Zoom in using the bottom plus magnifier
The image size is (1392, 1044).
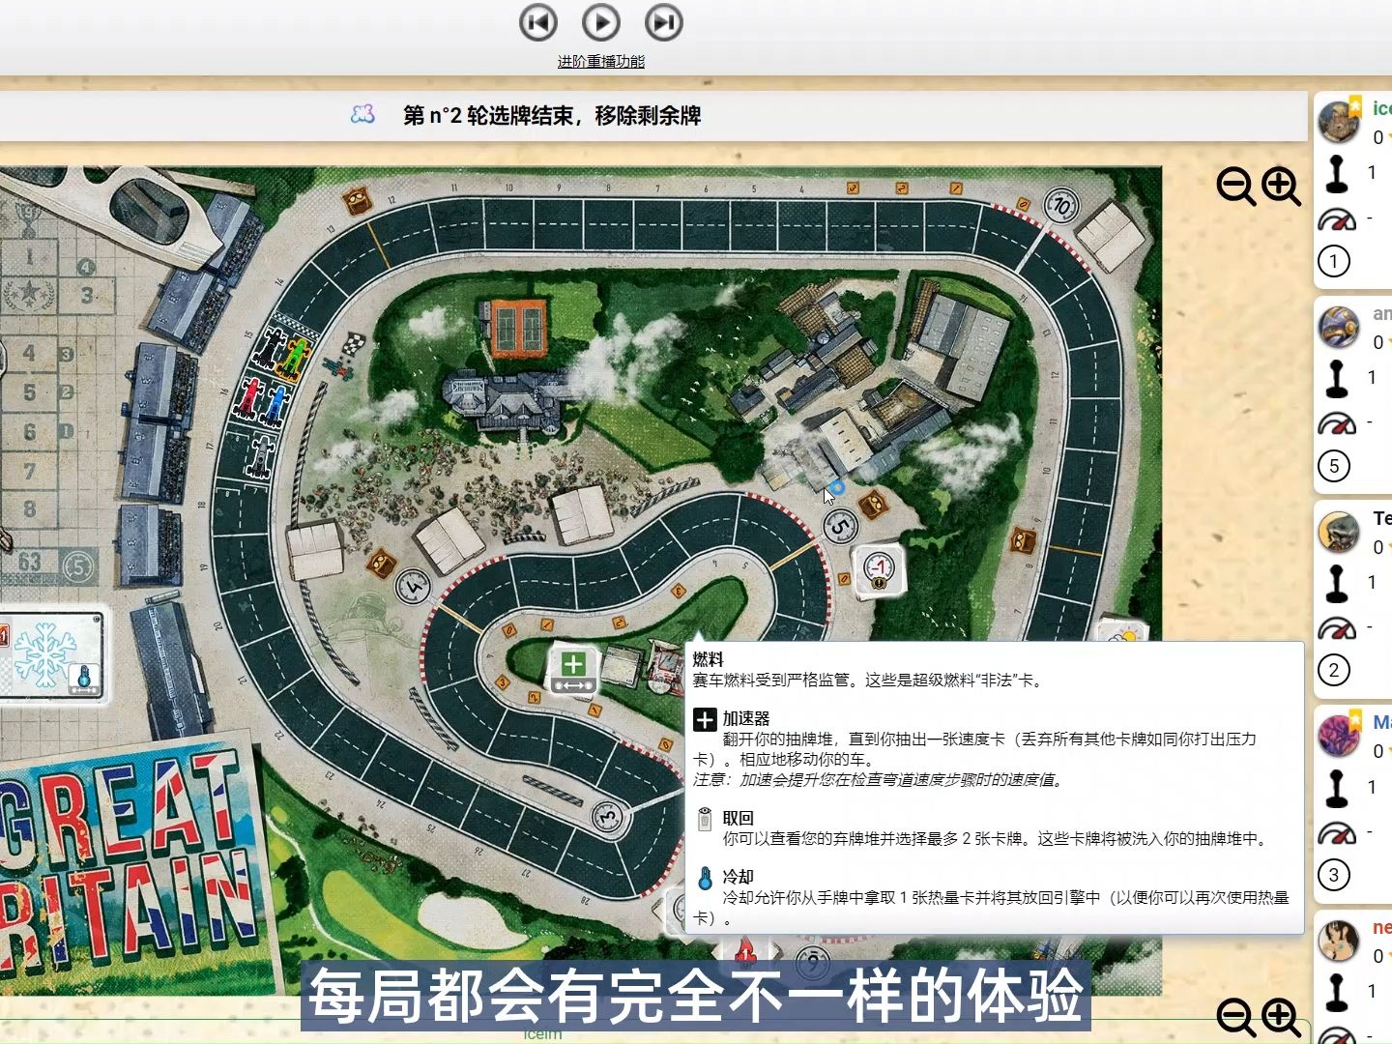click(x=1281, y=1017)
